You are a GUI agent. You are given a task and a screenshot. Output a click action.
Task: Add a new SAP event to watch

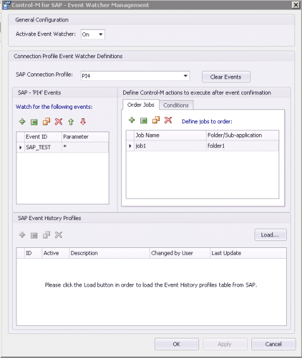(x=22, y=121)
